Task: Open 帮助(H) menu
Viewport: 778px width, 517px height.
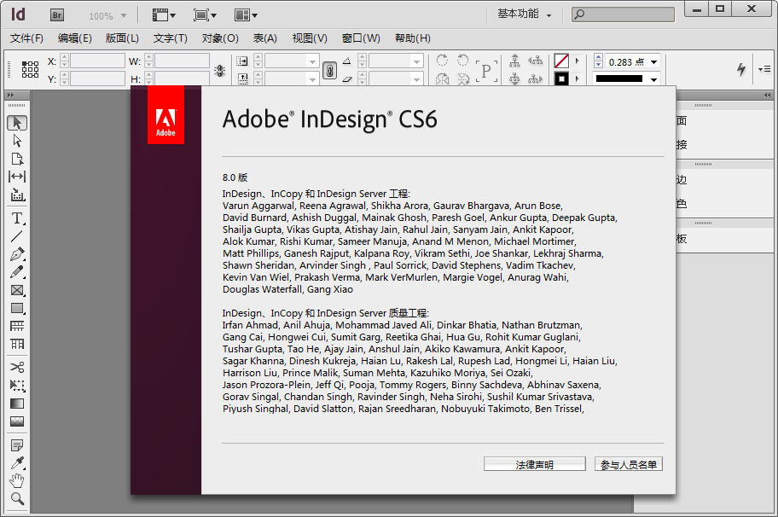Action: click(x=412, y=38)
